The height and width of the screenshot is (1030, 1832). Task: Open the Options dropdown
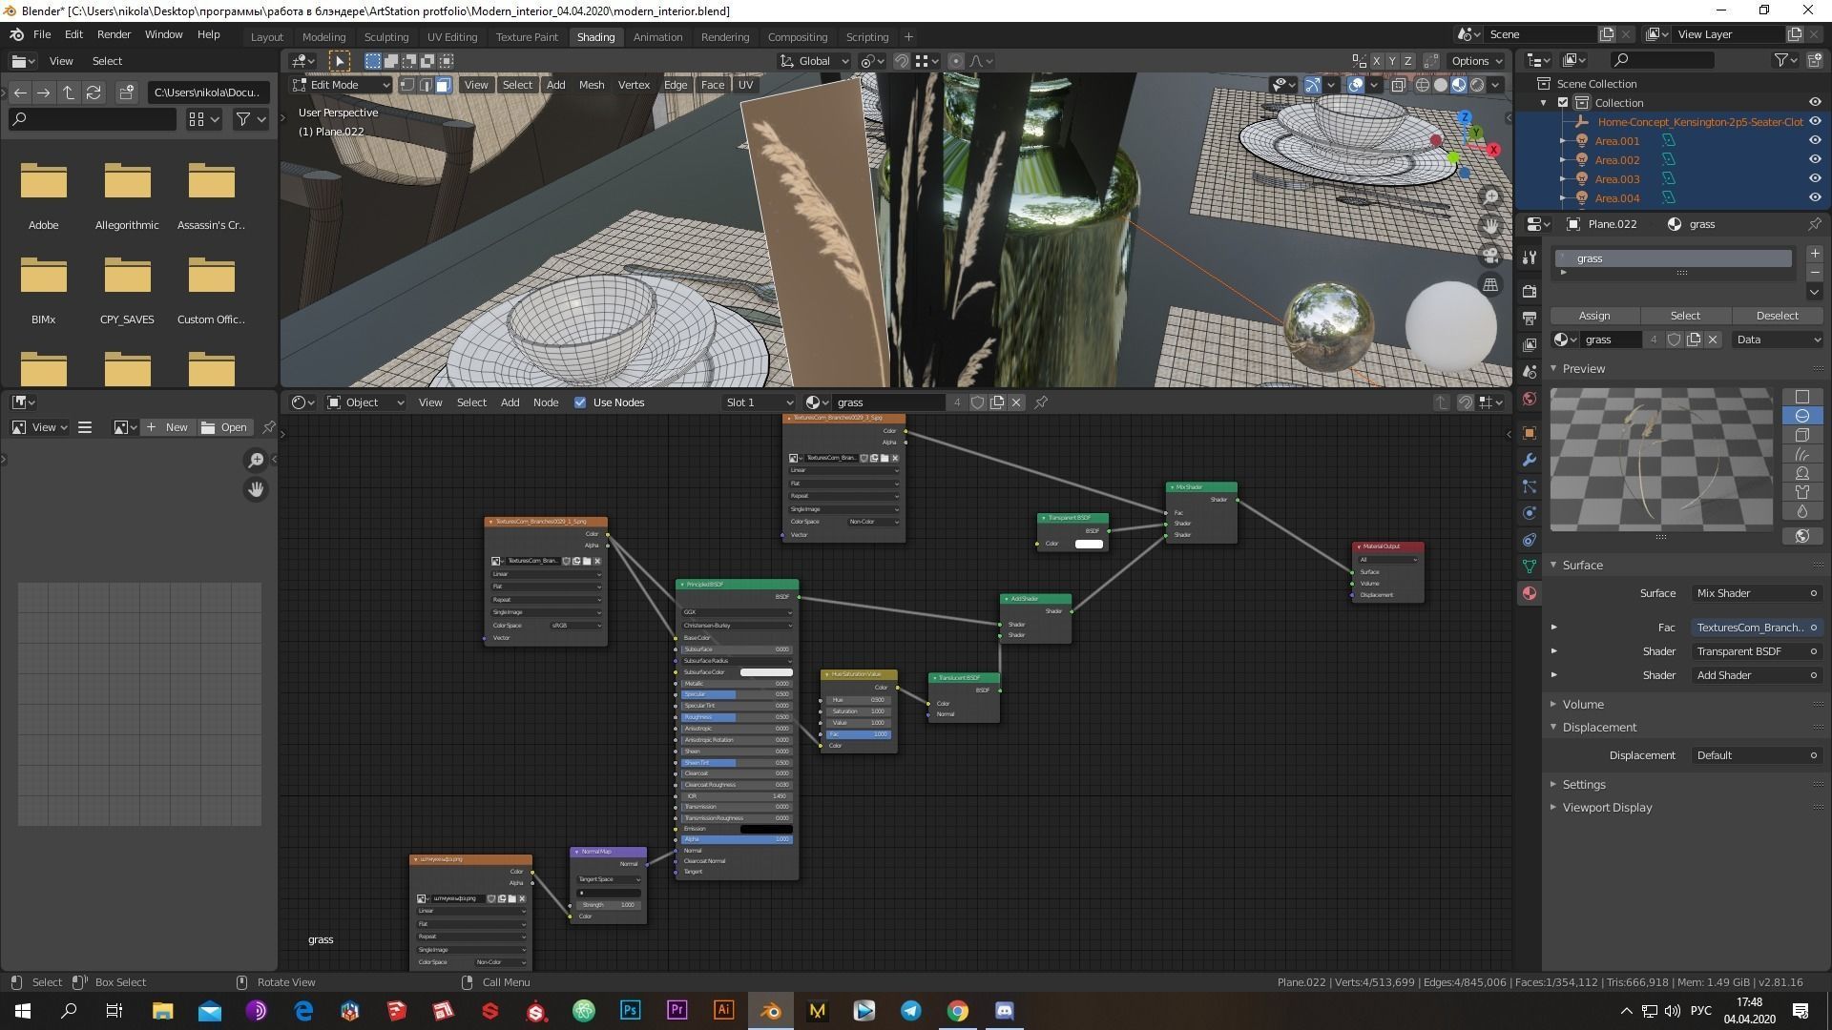1476,61
